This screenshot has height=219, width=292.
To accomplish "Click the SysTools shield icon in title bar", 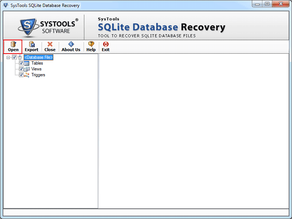I will point(6,5).
